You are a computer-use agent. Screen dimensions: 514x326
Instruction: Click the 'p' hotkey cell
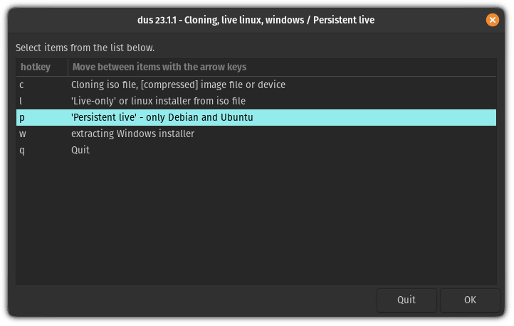[x=22, y=117]
